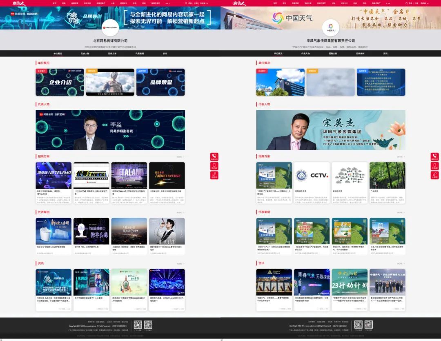
Task: Select the 代表人物 tab on NetEase page
Action: pyautogui.click(x=85, y=53)
